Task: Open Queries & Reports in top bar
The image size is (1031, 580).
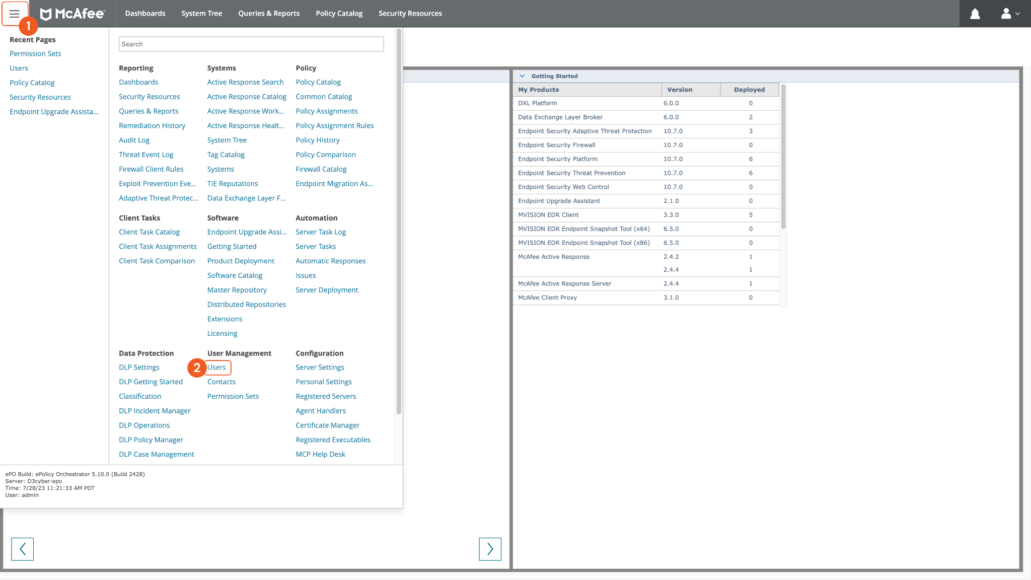Action: tap(268, 14)
